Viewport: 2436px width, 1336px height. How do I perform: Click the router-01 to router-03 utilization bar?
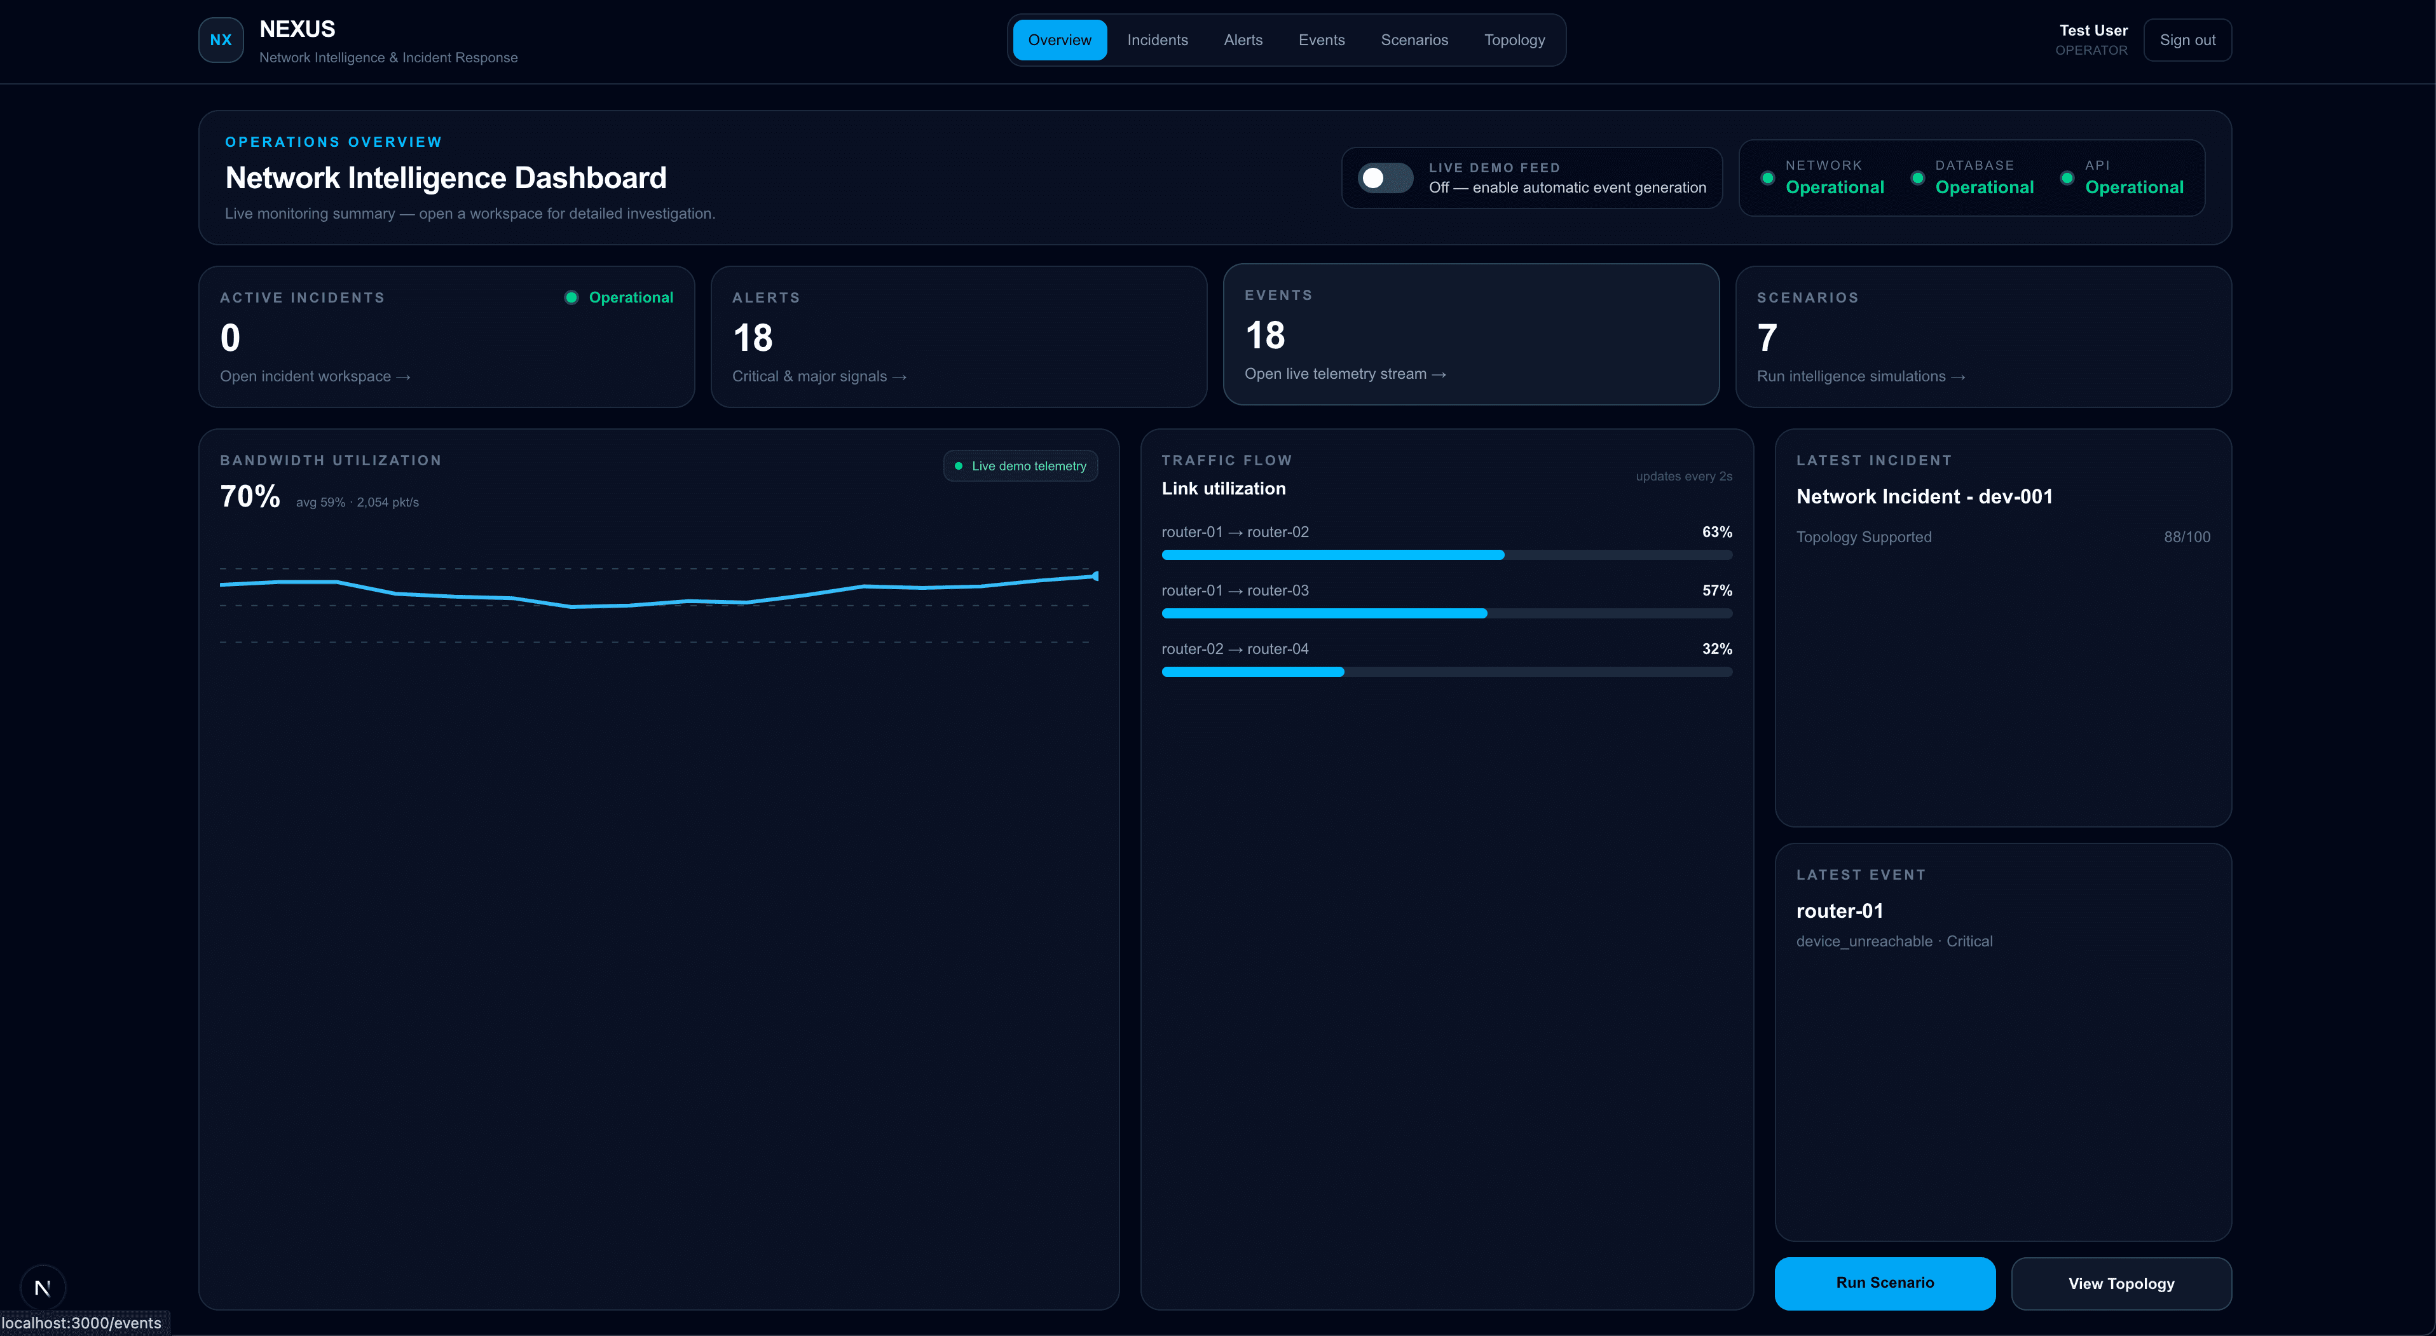[1447, 613]
